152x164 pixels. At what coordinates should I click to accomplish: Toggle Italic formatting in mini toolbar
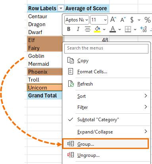[x=78, y=29]
